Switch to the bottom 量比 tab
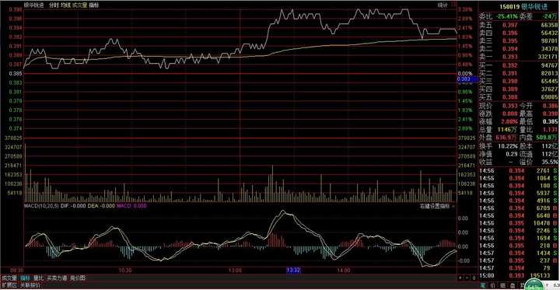The image size is (560, 290). 38,278
